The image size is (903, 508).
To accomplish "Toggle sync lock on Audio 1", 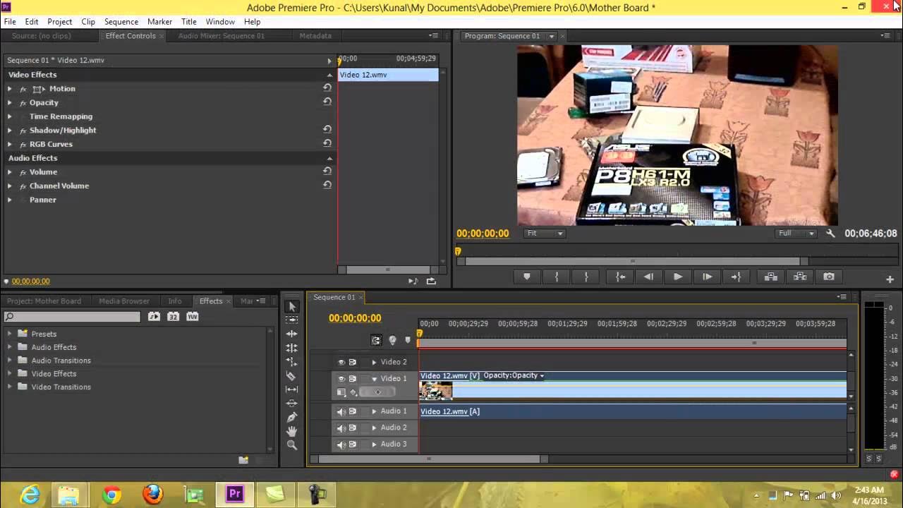I will pyautogui.click(x=353, y=411).
